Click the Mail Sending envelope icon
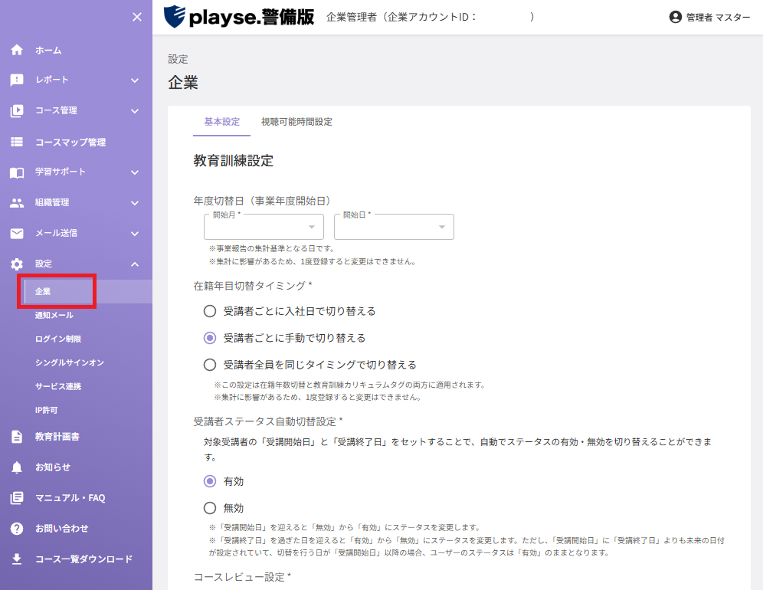 point(17,234)
